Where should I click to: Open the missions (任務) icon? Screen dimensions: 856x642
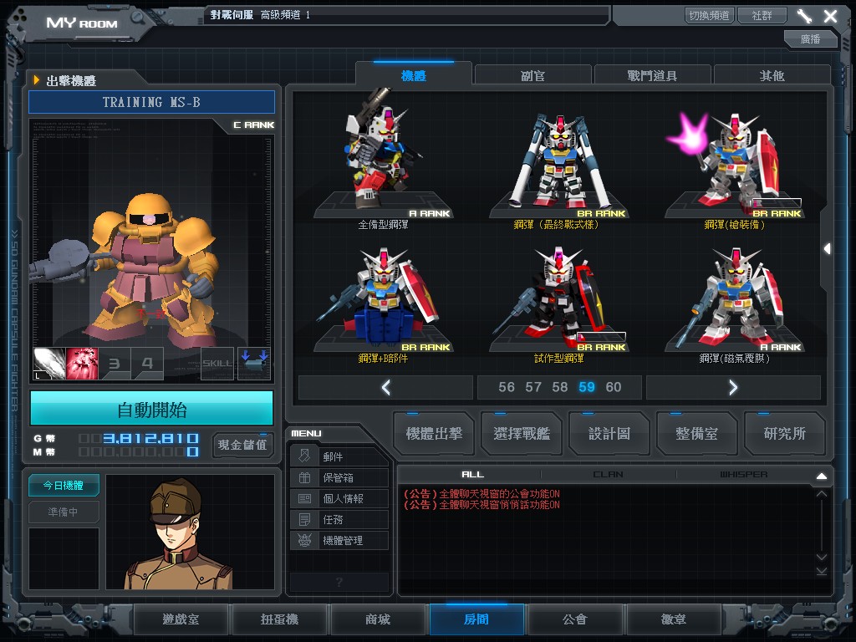coord(304,519)
